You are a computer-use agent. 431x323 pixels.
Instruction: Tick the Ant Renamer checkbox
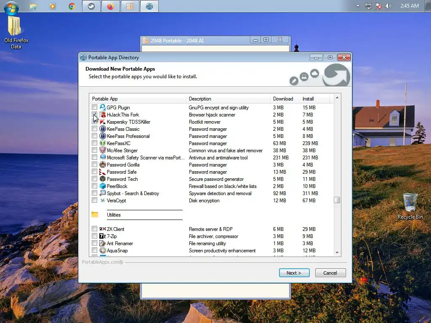click(95, 243)
